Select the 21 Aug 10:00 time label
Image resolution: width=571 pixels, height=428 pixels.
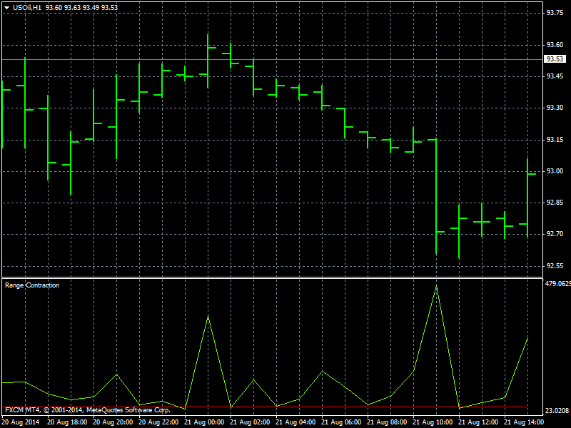(x=433, y=422)
